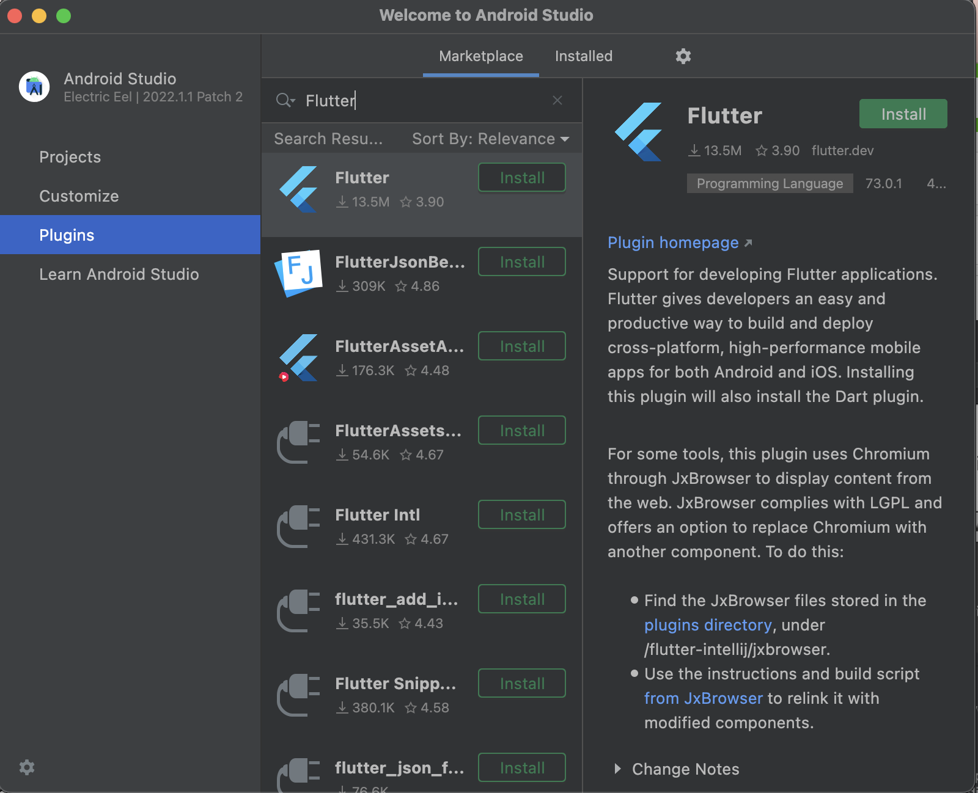Screen dimensions: 978x793
Task: Select the flutter_add_i... result name
Action: pos(397,599)
